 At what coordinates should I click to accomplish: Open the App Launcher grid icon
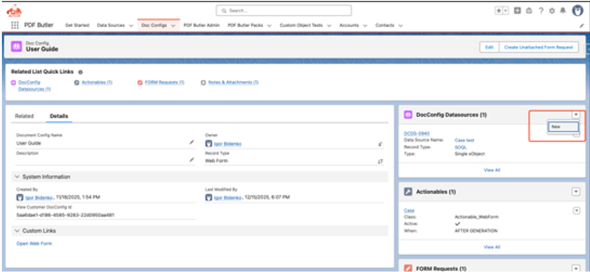click(x=15, y=25)
